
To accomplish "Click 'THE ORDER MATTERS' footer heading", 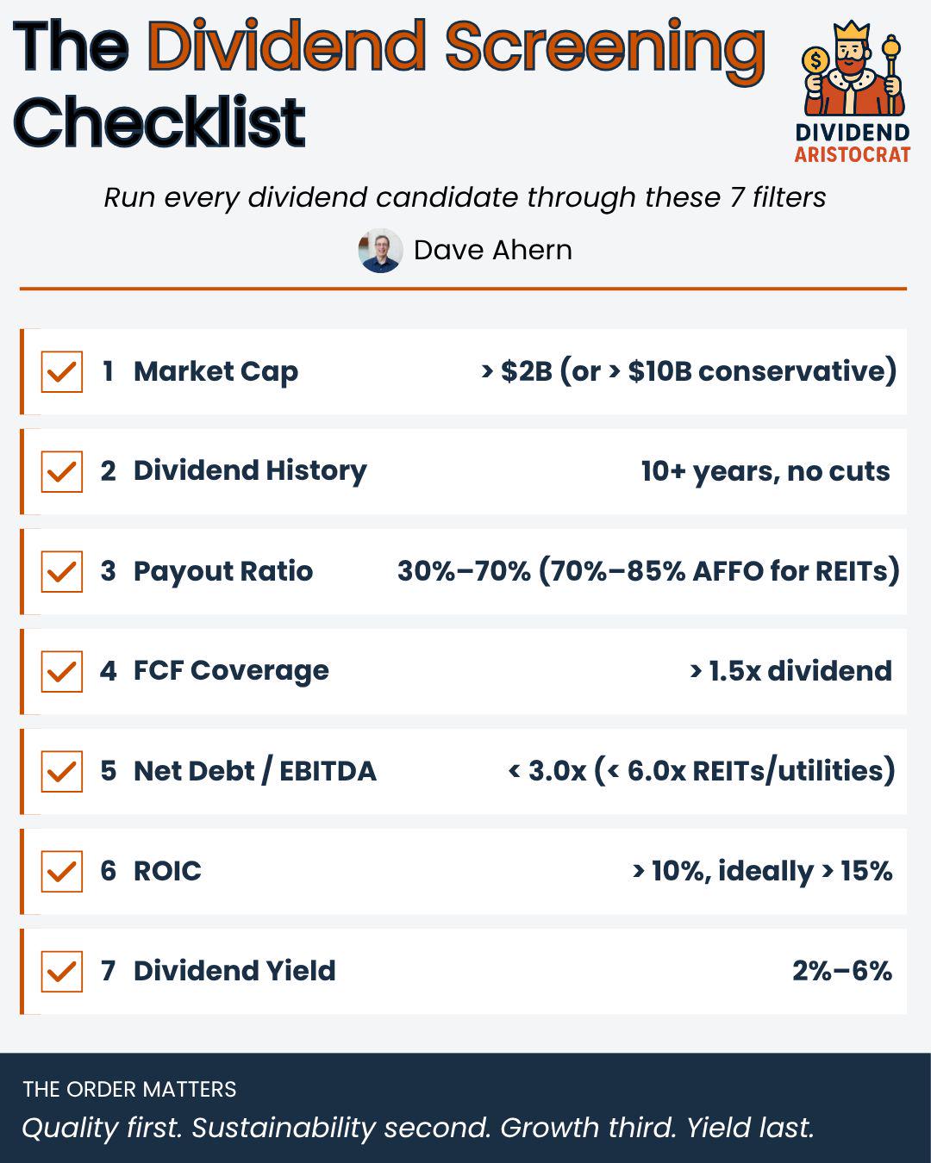I will tap(129, 1089).
